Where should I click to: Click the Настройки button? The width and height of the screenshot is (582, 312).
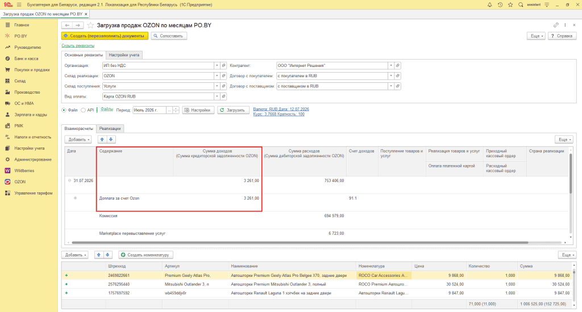(x=198, y=110)
